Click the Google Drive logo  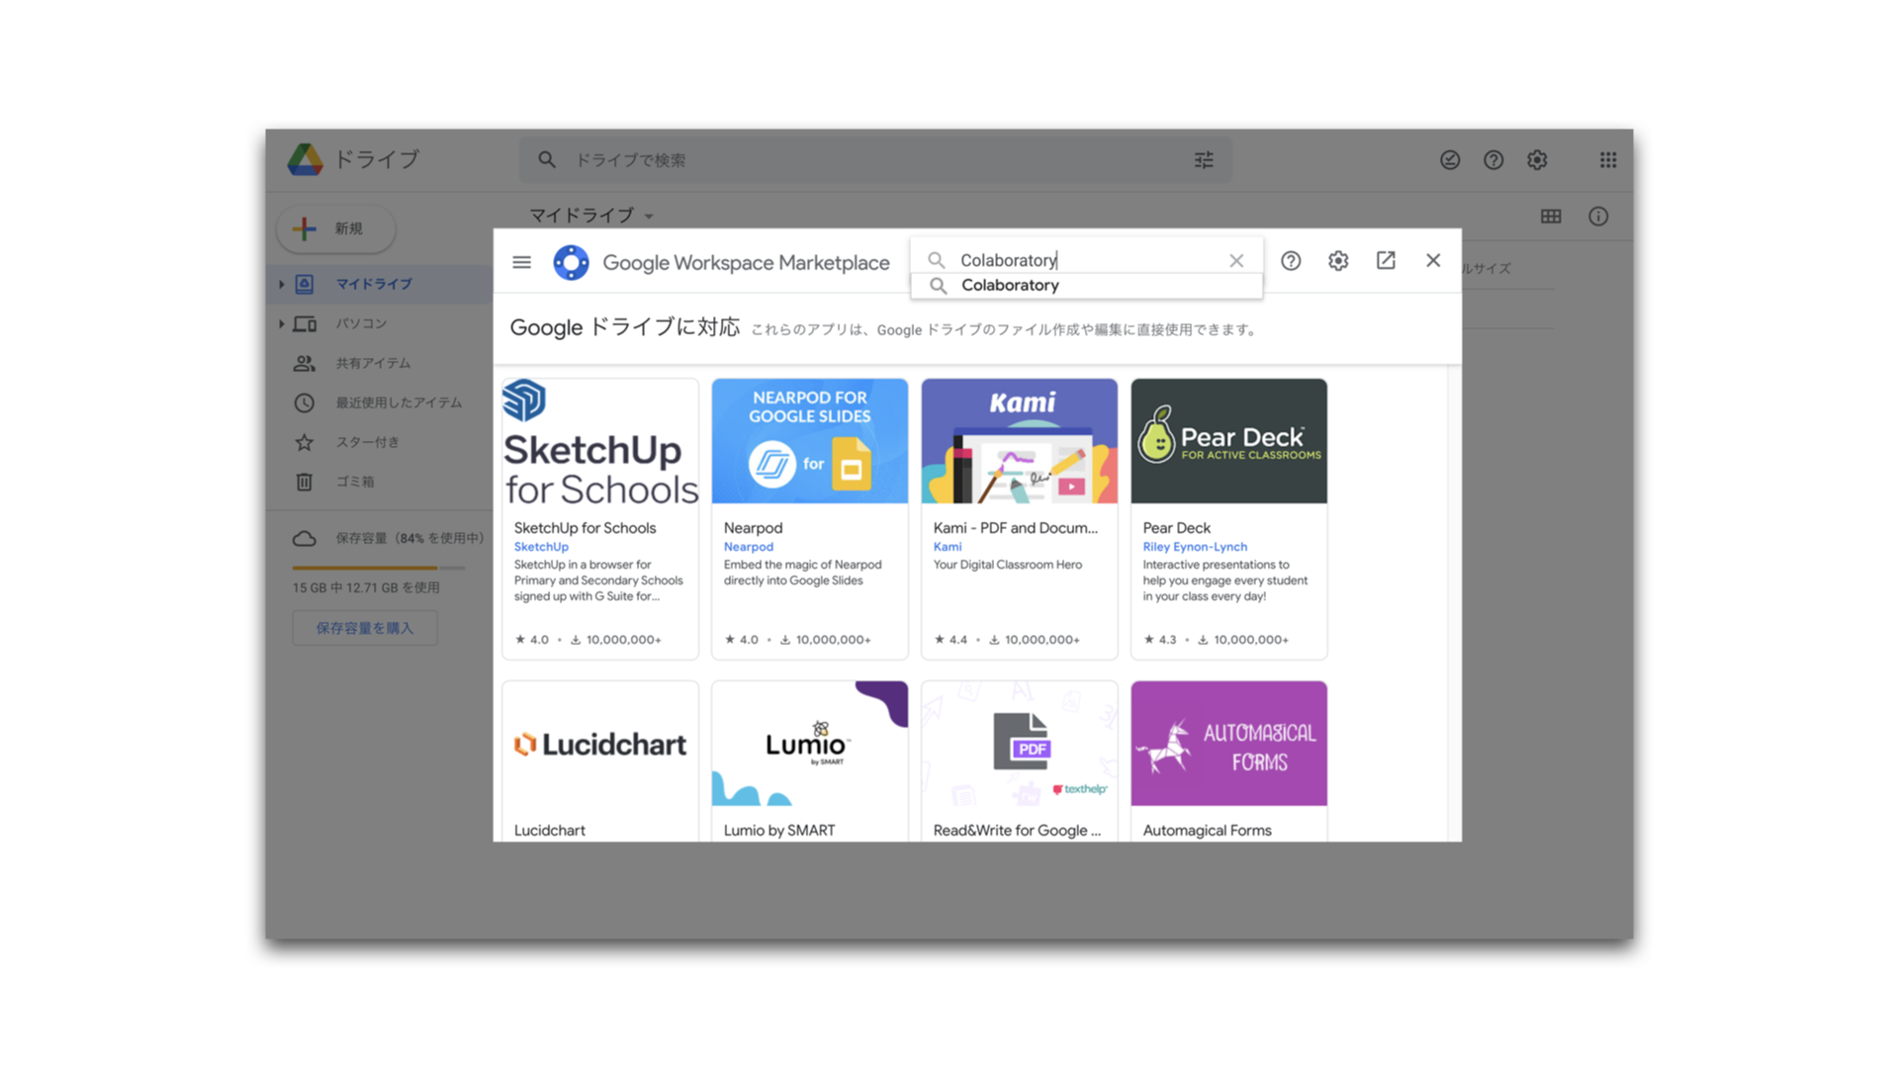tap(305, 159)
